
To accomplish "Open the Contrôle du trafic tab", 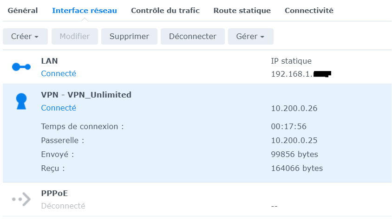I will click(165, 11).
